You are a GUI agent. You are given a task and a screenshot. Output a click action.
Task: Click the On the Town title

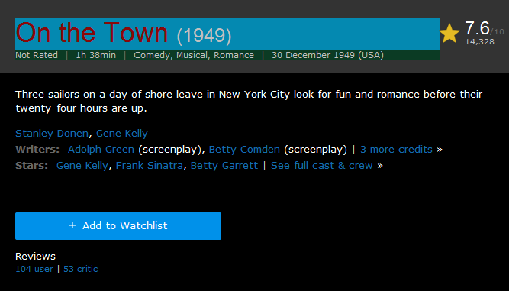pyautogui.click(x=92, y=33)
